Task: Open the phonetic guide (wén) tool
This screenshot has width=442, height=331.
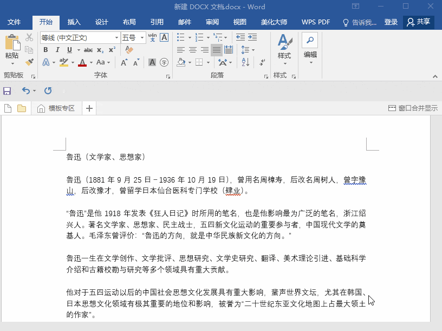Action: 152,37
